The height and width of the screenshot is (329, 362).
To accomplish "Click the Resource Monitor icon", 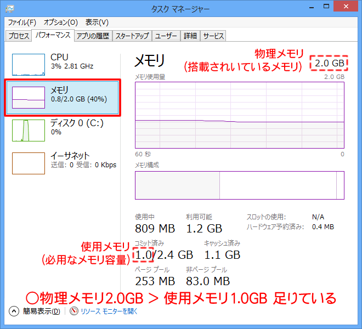I will (74, 311).
